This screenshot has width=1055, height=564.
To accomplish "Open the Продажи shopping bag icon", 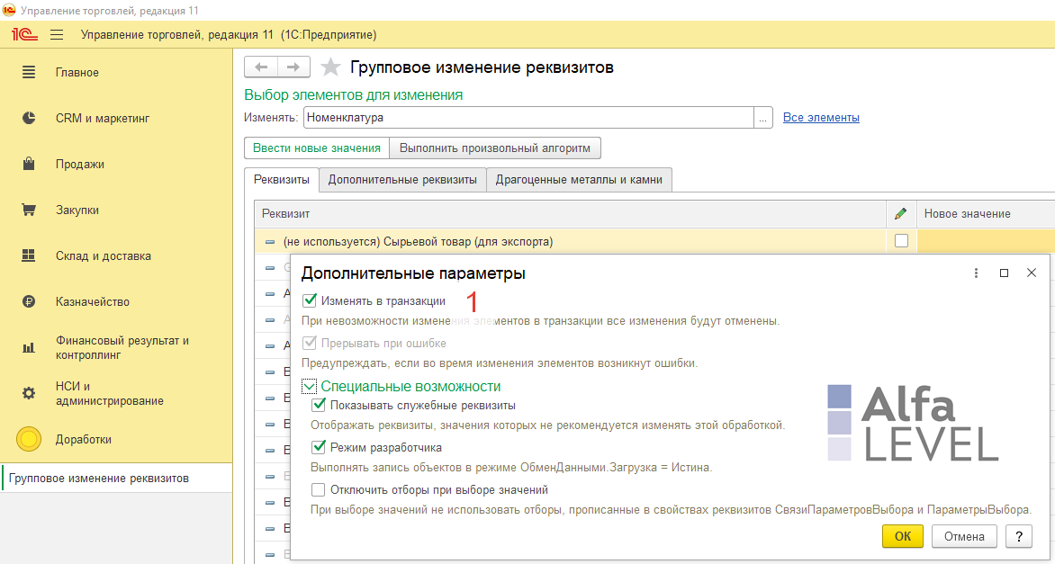I will (28, 164).
